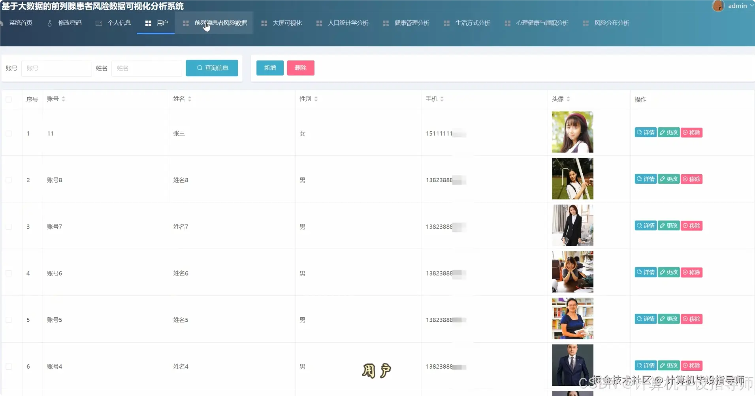View 详情 for 账号8
Viewport: 755px width, 396px height.
point(646,179)
